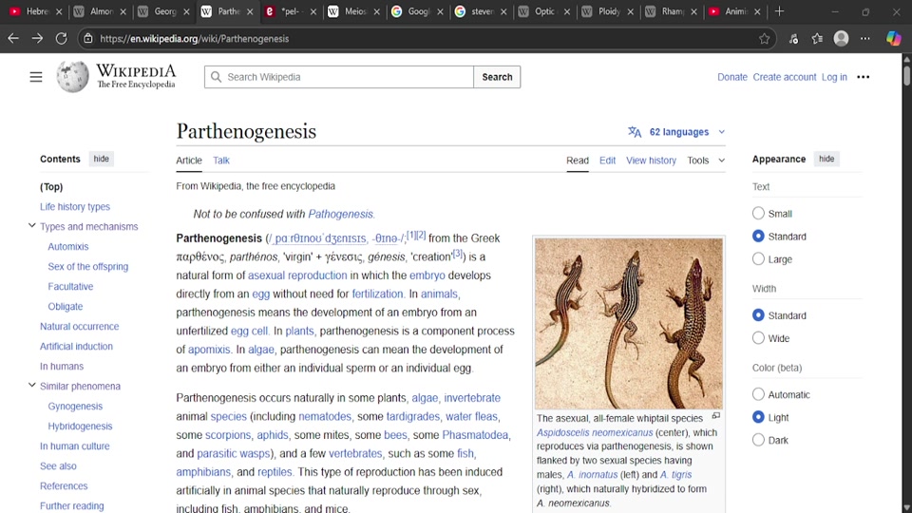Open the 62 languages dropdown

click(x=676, y=132)
